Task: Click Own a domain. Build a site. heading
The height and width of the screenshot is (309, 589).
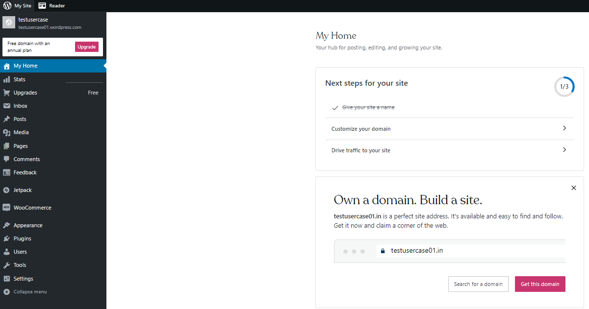Action: (408, 200)
